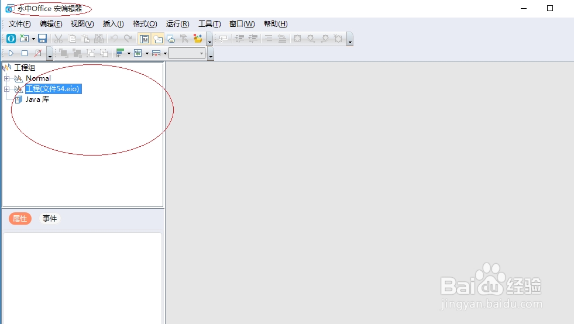Open the 窗口(W) menu
The image size is (574, 324).
(x=242, y=24)
